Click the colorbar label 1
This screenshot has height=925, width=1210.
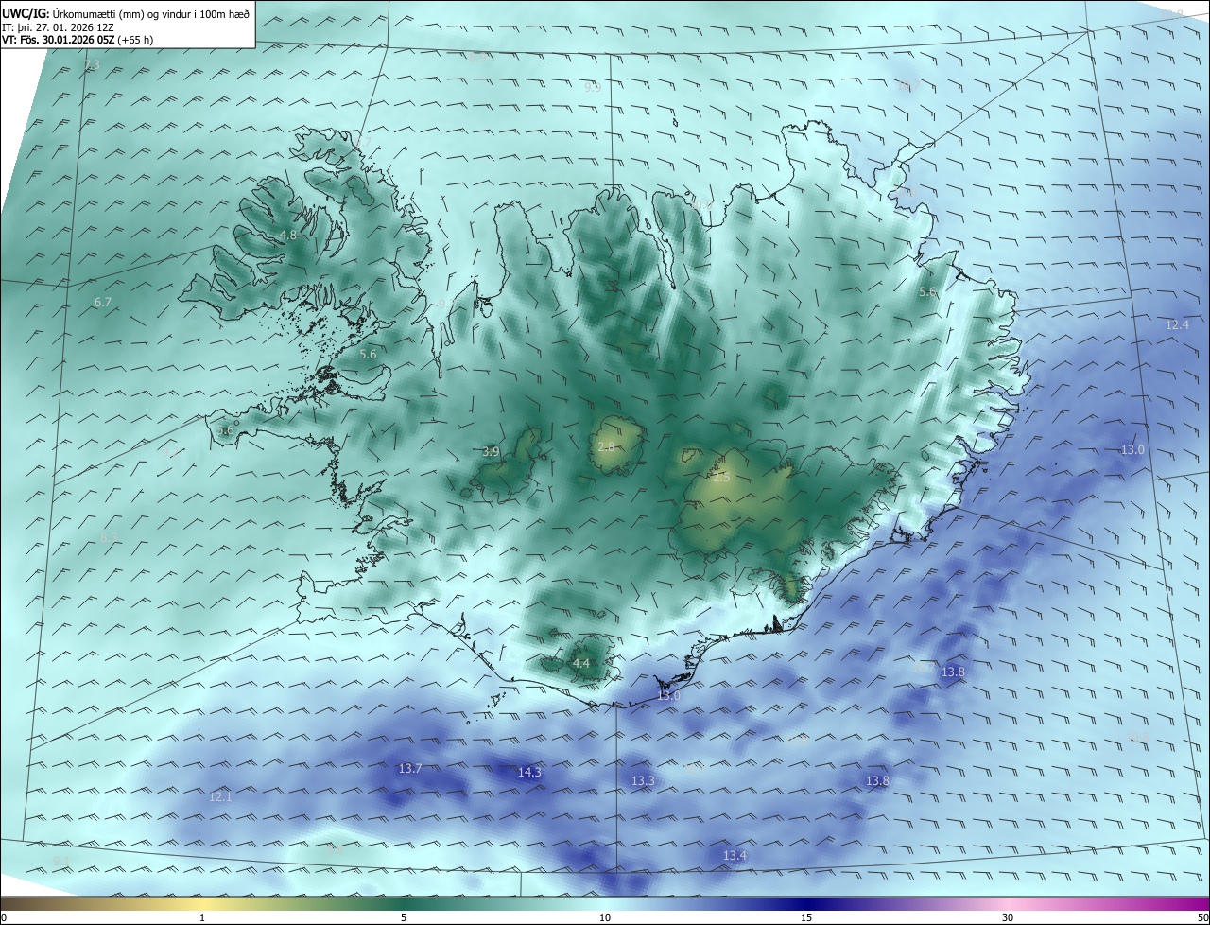tap(202, 917)
